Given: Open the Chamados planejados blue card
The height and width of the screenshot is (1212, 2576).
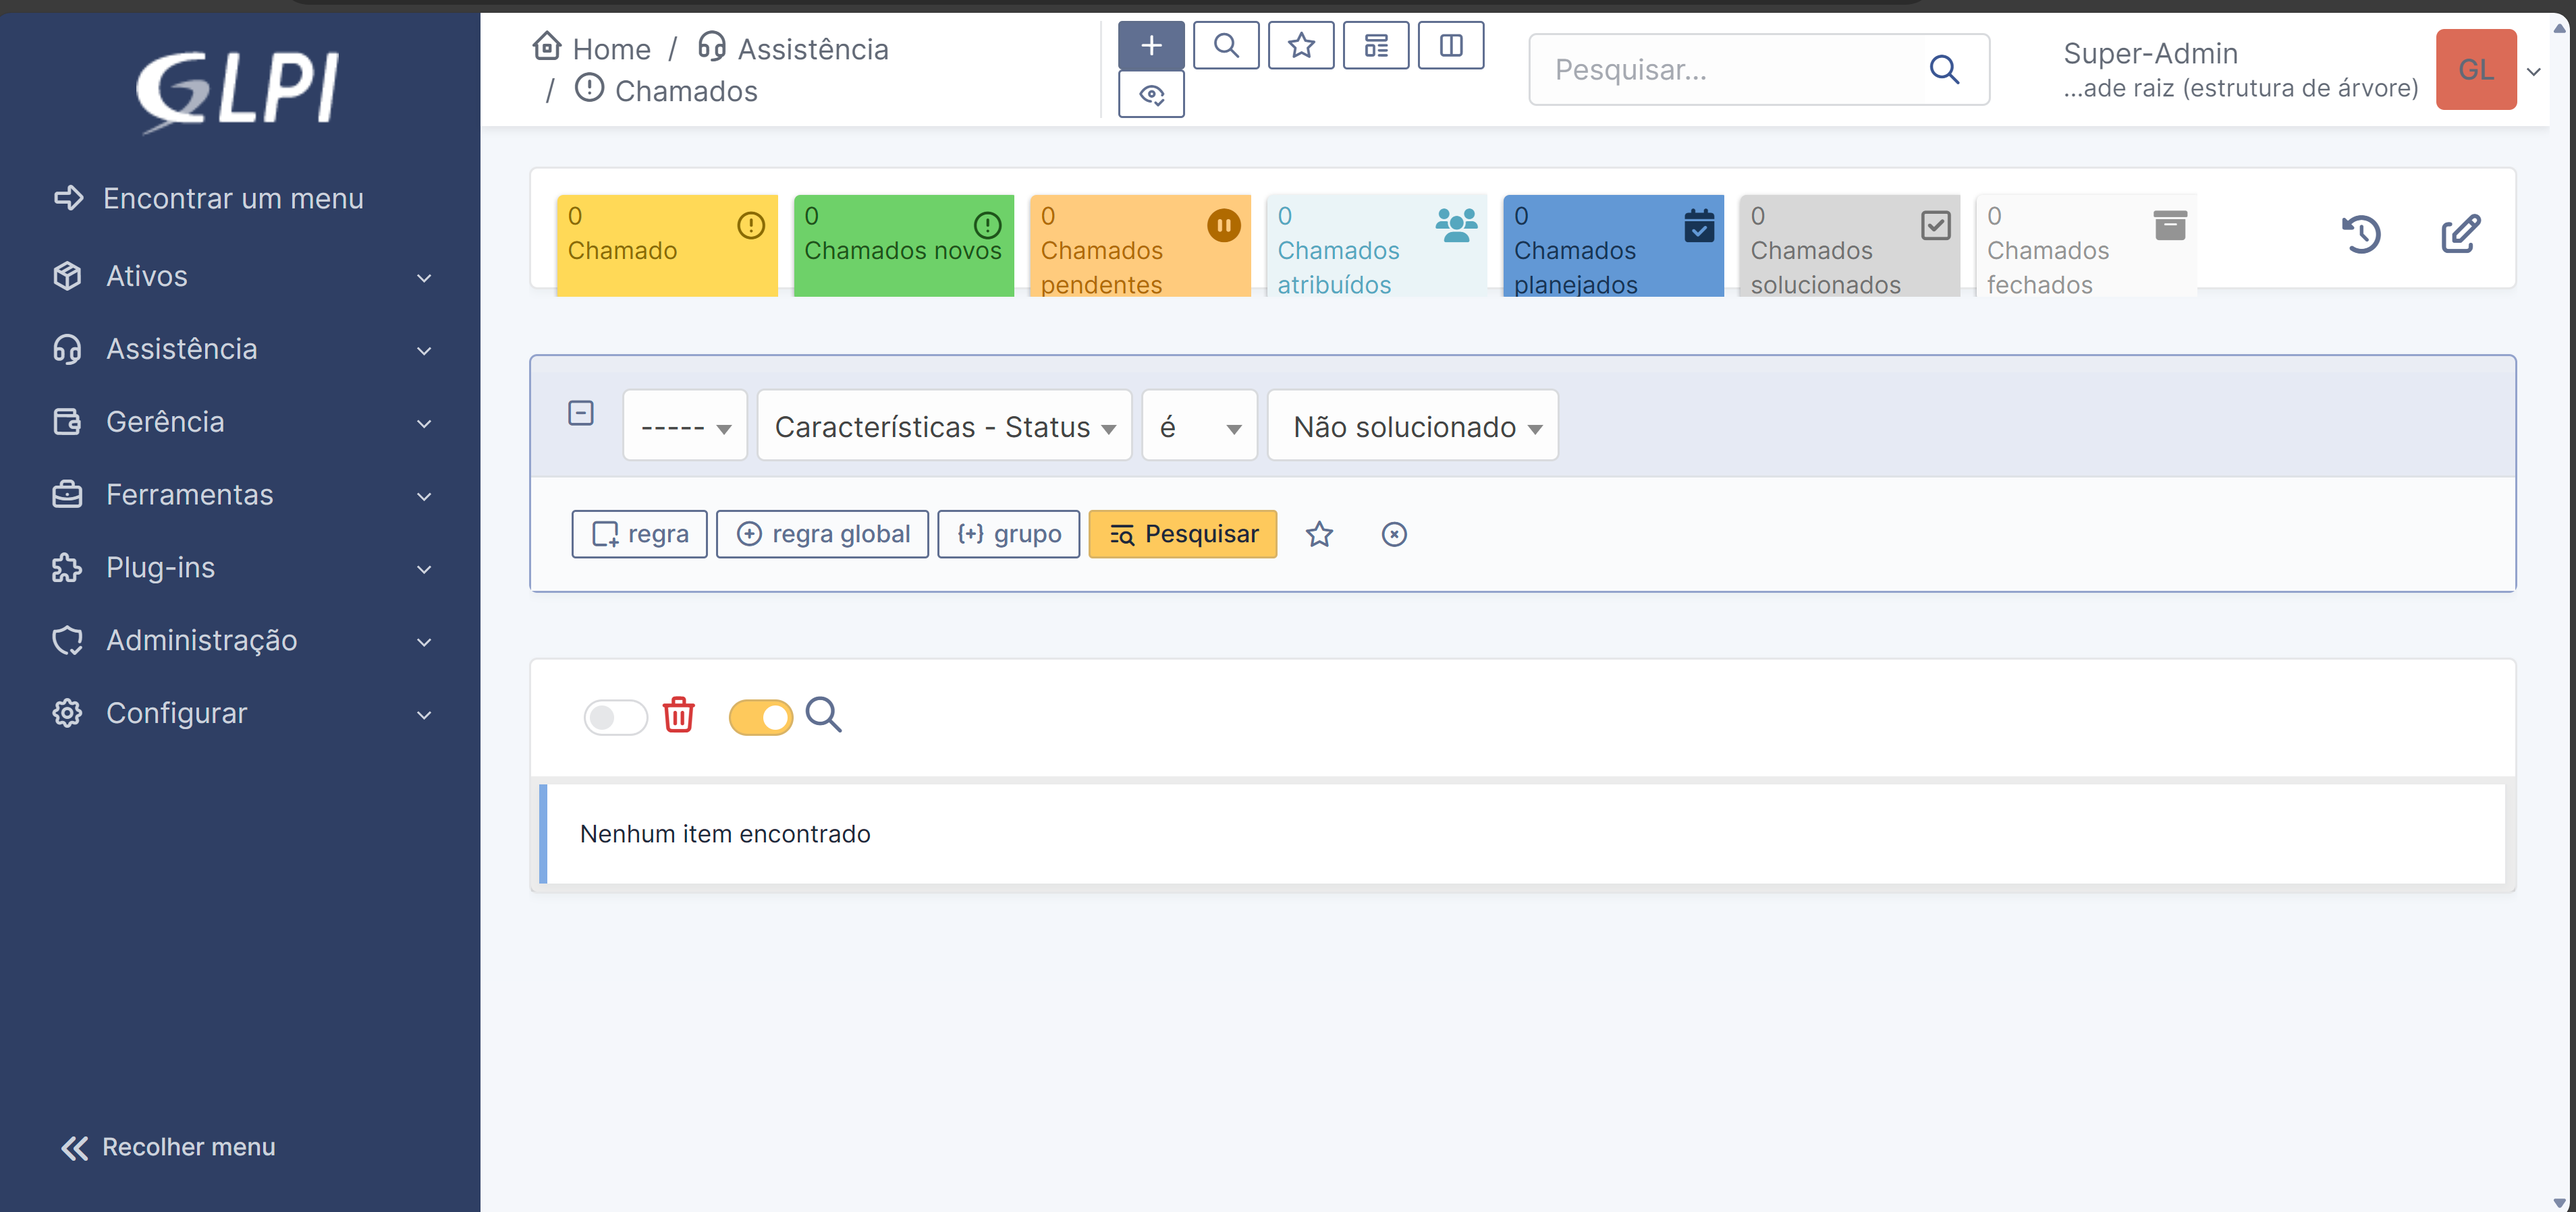Looking at the screenshot, I should click(1613, 245).
